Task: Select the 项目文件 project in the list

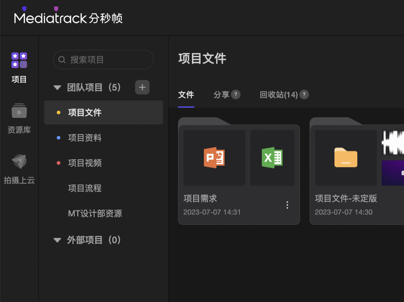Action: click(x=104, y=113)
